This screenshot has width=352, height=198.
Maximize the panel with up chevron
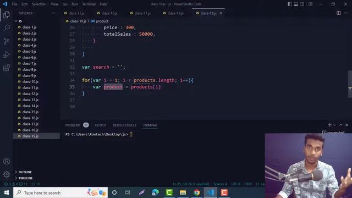click(340, 125)
